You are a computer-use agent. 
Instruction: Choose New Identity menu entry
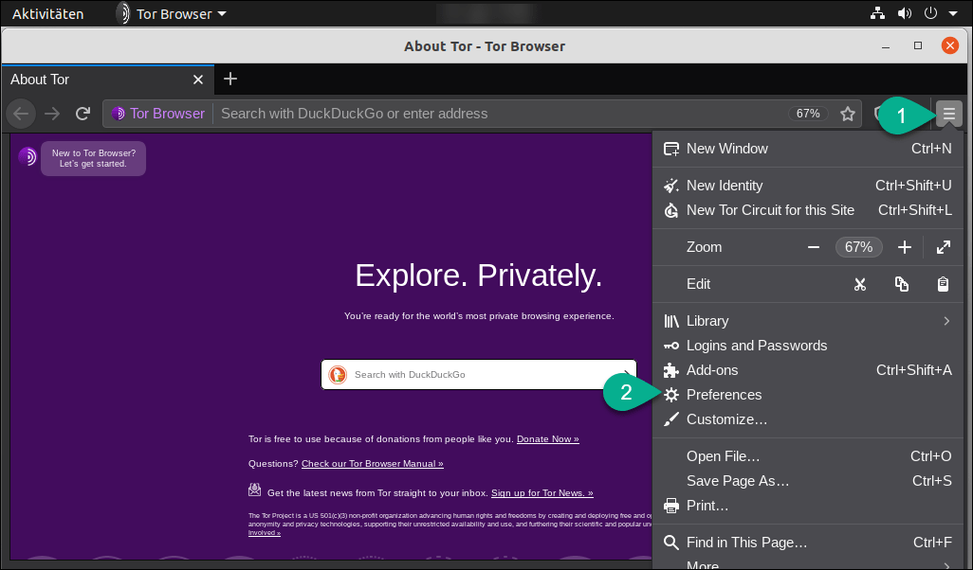[807, 186]
